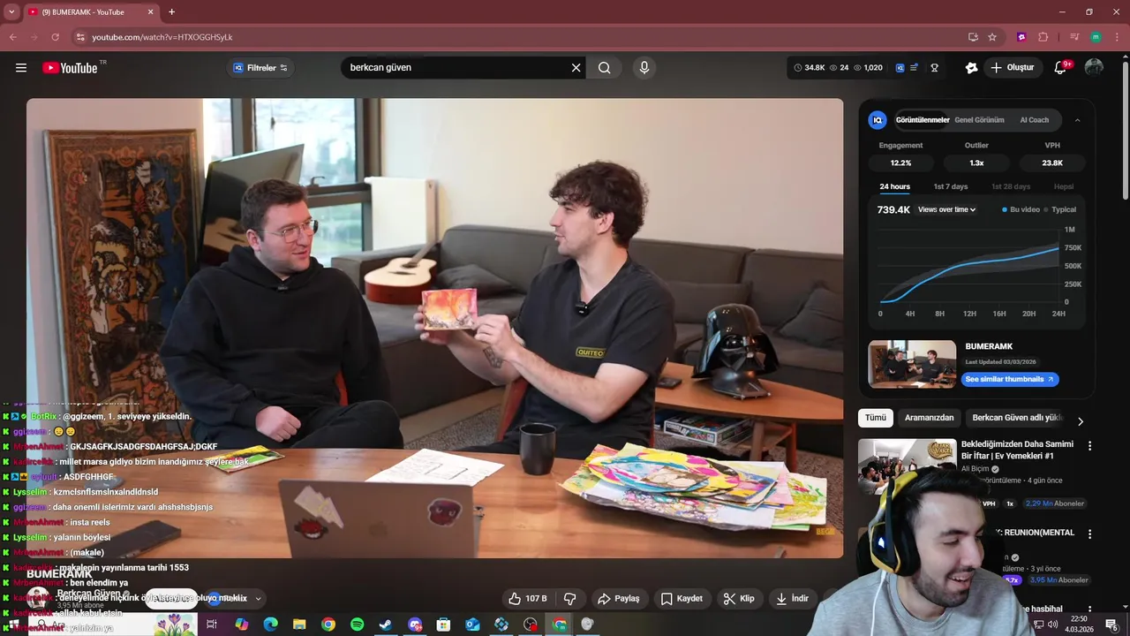Image resolution: width=1130 pixels, height=636 pixels.
Task: Toggle the Typical legend series
Action: pyautogui.click(x=1060, y=209)
